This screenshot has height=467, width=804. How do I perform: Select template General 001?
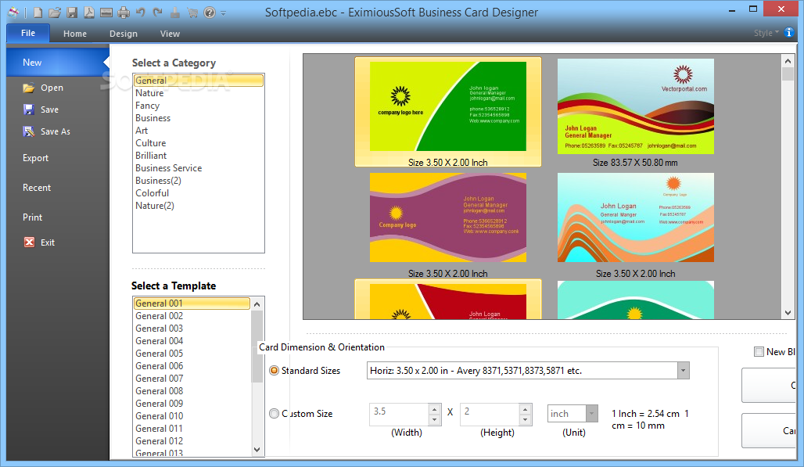click(x=192, y=304)
